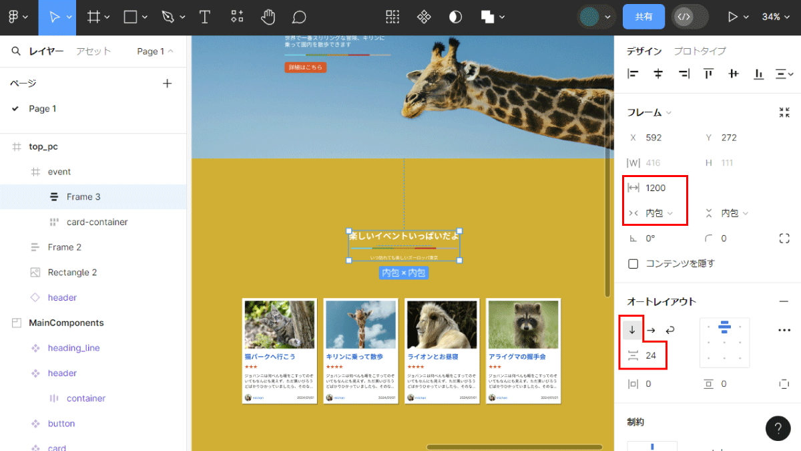Open the auto layout more options dots
Screen dimensions: 801x451
[x=784, y=330]
